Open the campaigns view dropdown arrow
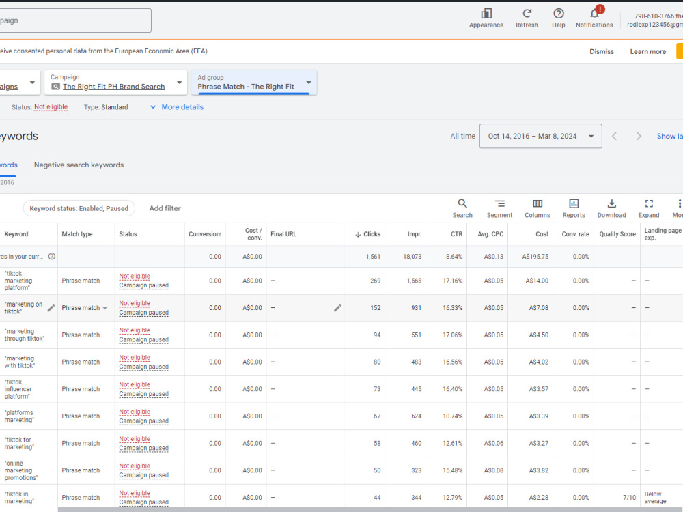Viewport: 683px width, 512px height. 32,83
